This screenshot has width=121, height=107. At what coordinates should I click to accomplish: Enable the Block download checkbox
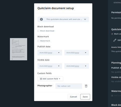tap(38, 31)
